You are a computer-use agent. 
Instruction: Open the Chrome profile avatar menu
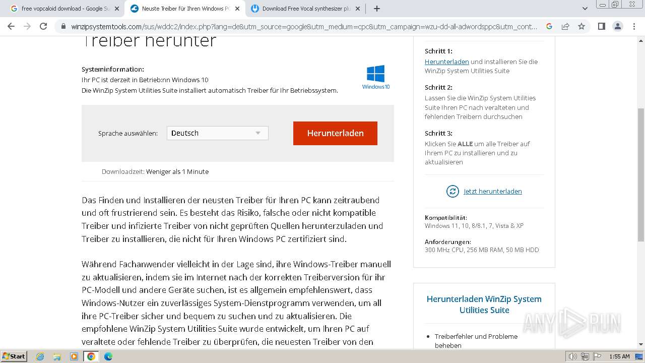617,26
